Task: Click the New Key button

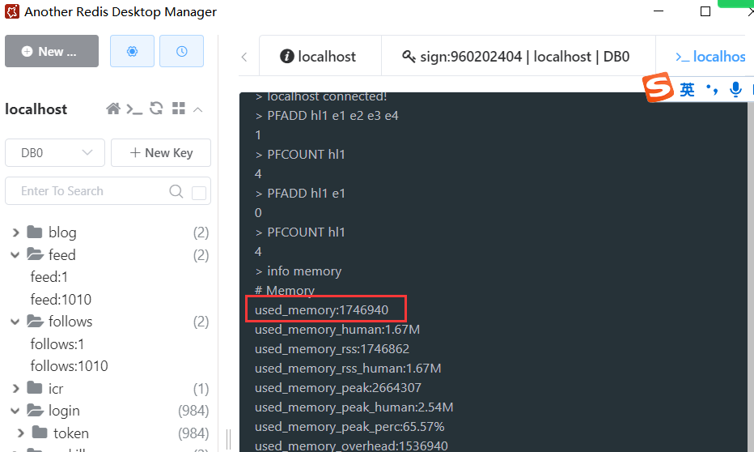Action: click(161, 152)
